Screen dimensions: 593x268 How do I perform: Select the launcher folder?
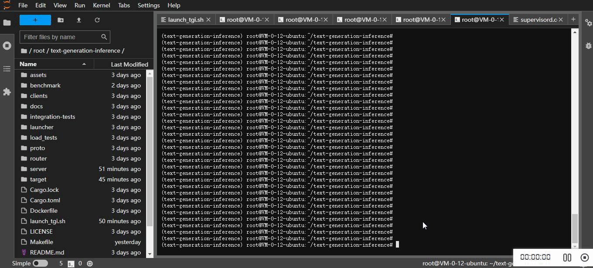coord(80,127)
